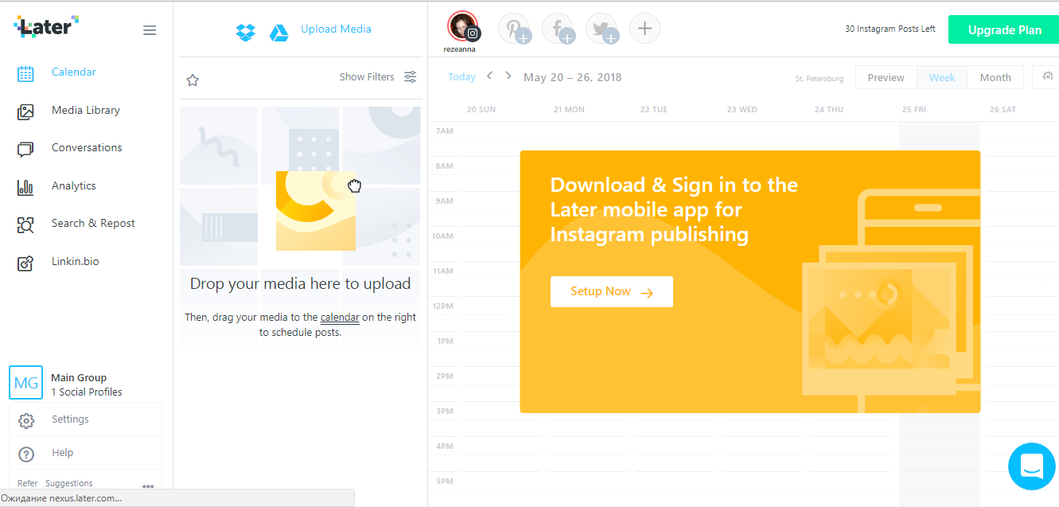Click the 26 SAT column header

click(x=1003, y=110)
